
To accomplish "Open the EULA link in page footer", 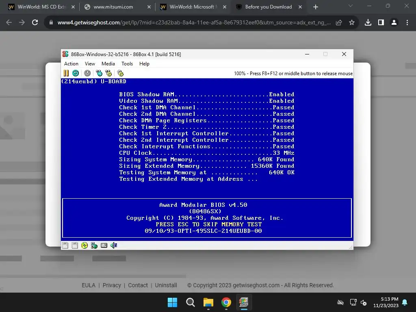I will [88, 285].
